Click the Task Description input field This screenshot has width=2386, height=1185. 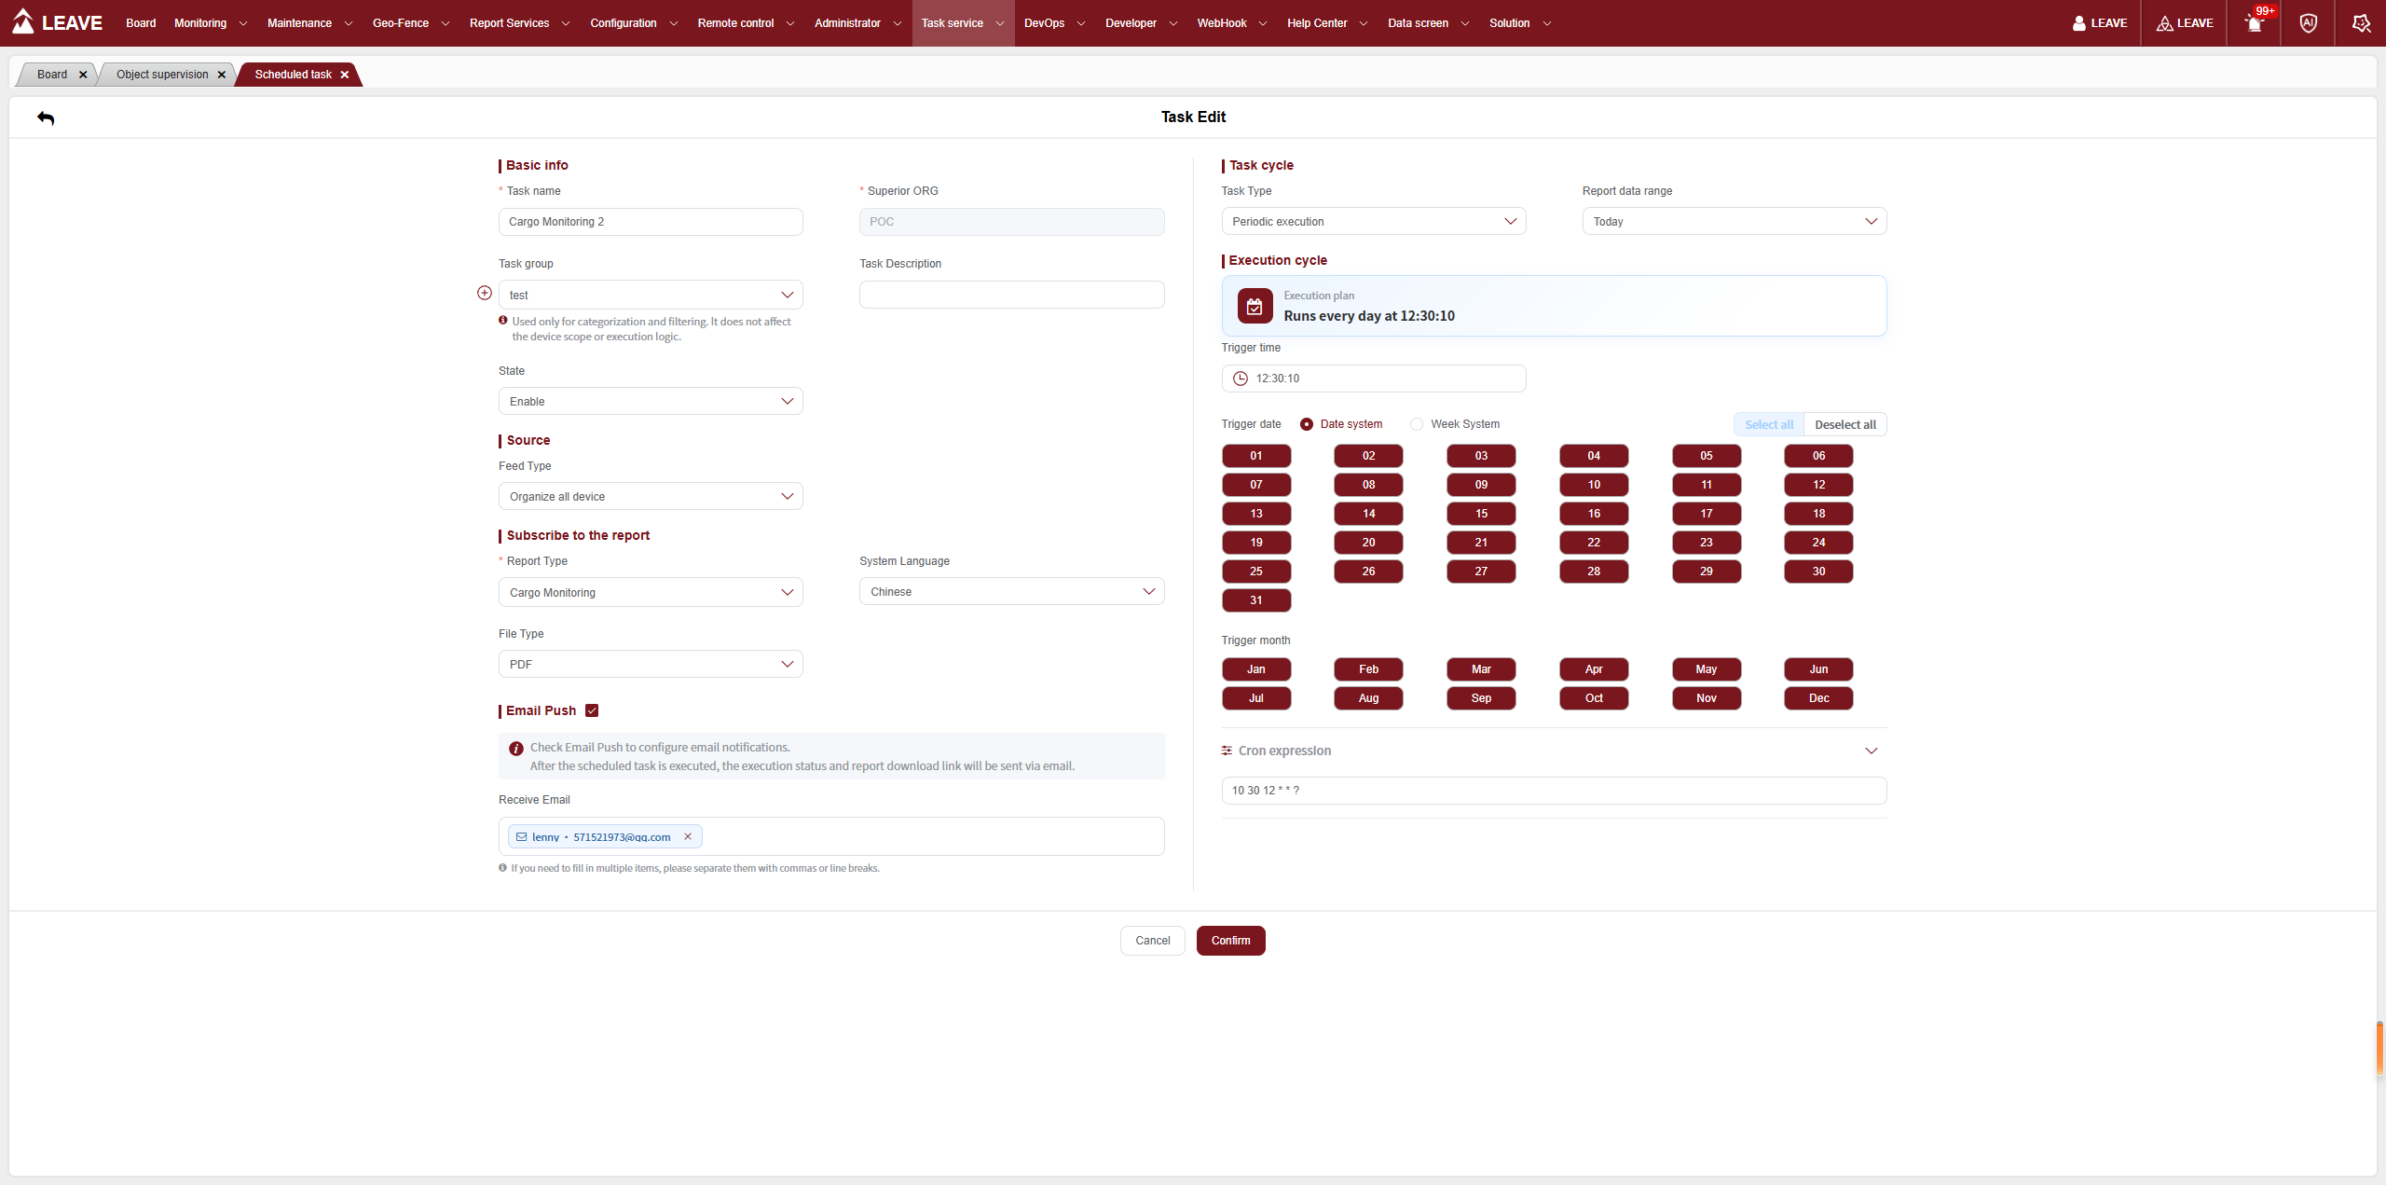pyautogui.click(x=1012, y=295)
